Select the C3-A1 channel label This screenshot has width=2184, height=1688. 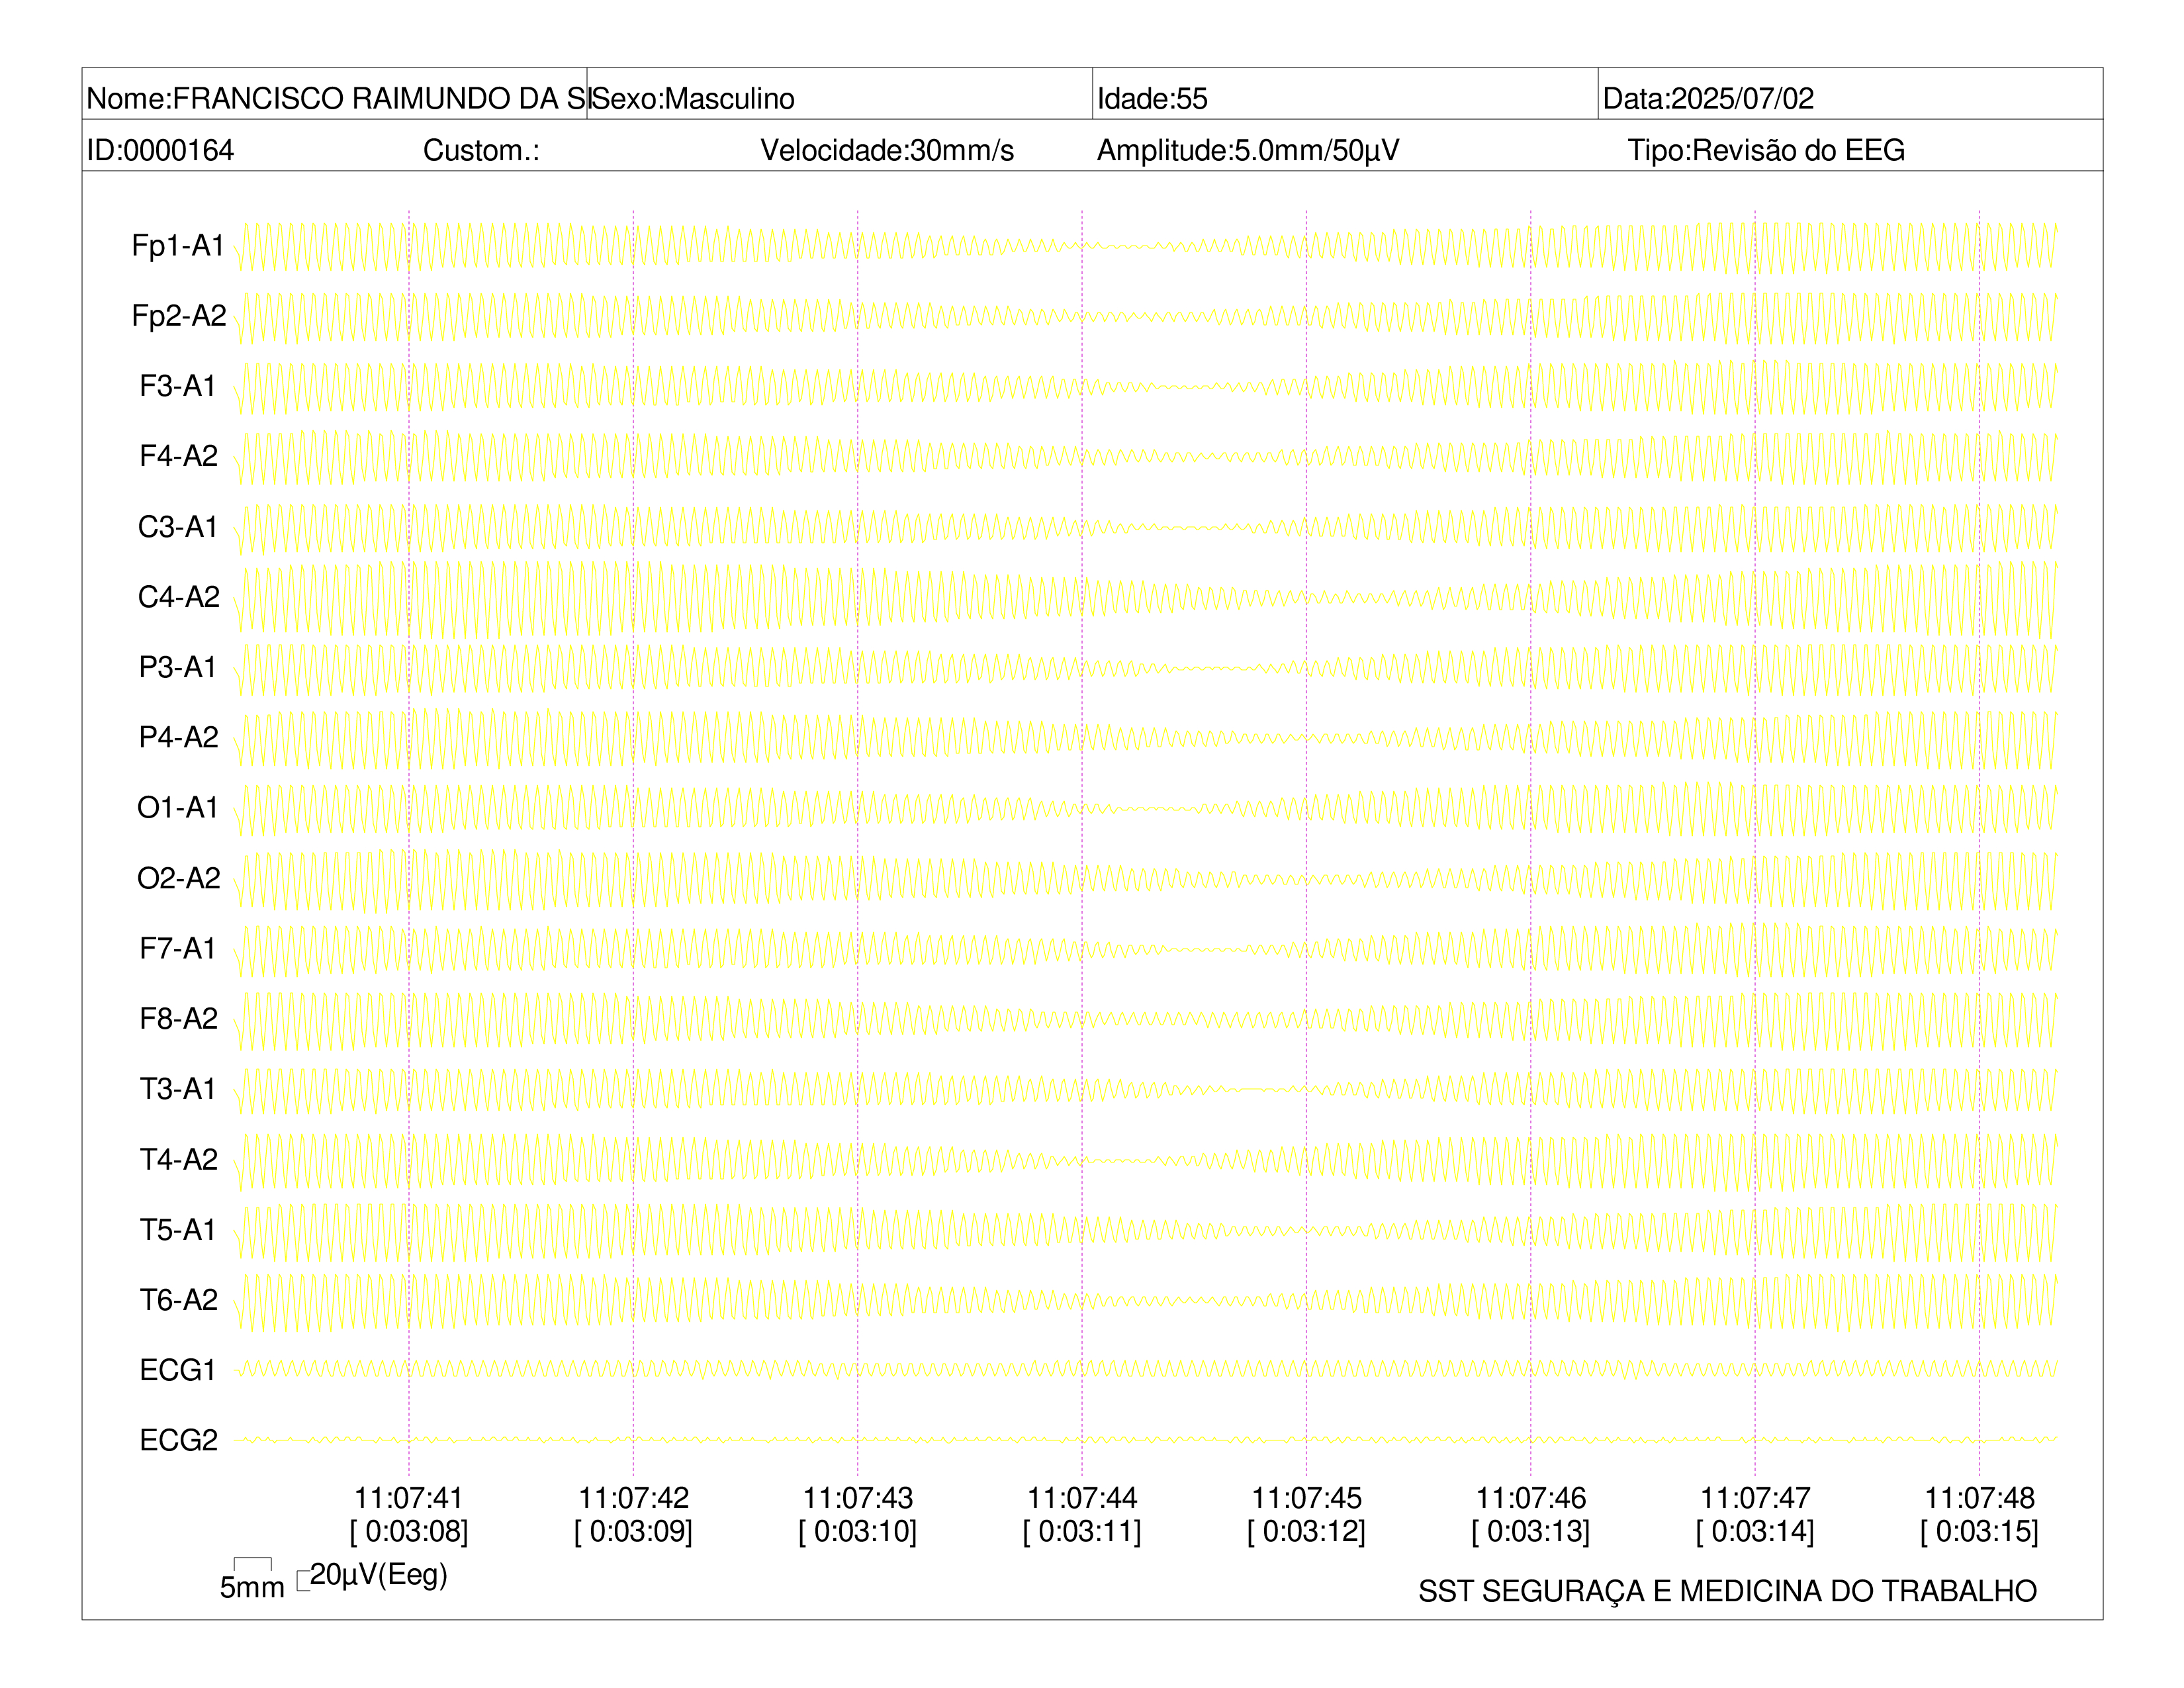coord(178,526)
